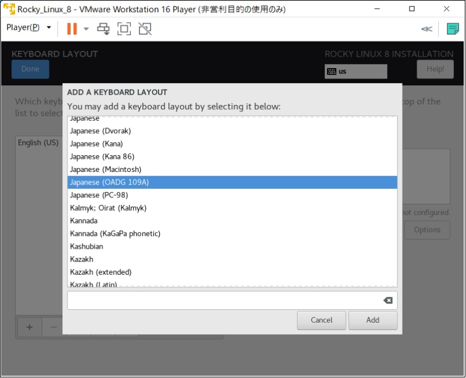Open the Player menu dropdown arrow
The width and height of the screenshot is (466, 378).
point(49,27)
